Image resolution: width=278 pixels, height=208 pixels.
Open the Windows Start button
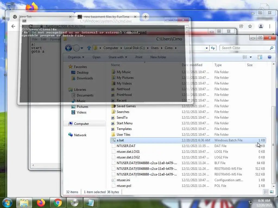point(7,203)
